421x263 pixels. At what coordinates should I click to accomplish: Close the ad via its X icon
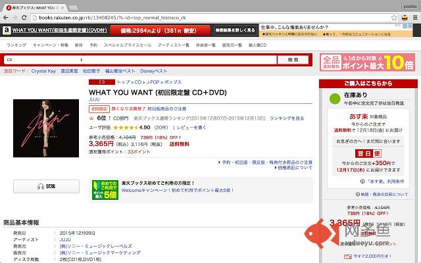410,26
